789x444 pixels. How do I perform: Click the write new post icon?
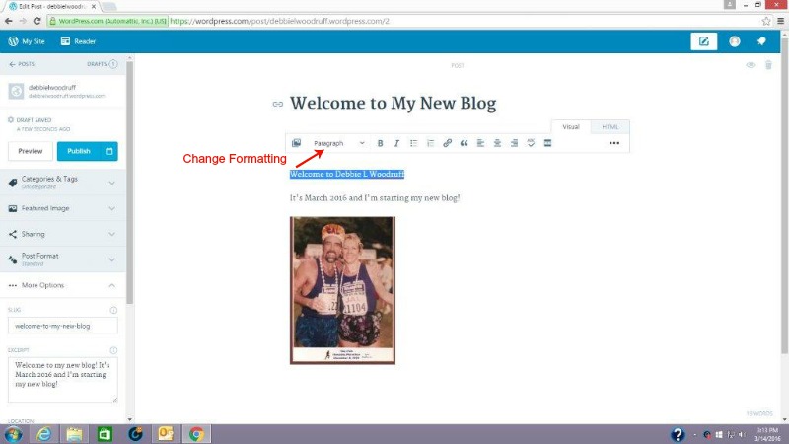point(703,41)
